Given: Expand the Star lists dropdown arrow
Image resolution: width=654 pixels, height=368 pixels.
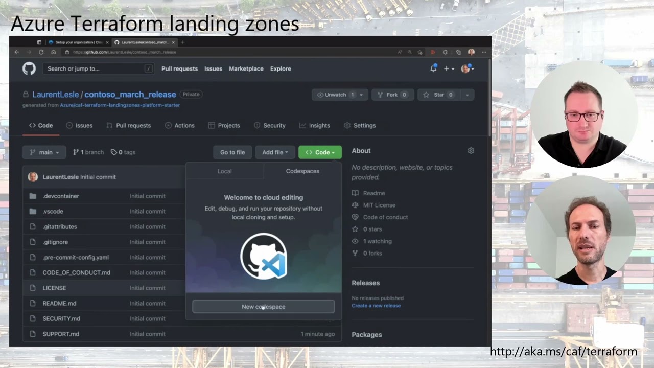Looking at the screenshot, I should click(467, 95).
